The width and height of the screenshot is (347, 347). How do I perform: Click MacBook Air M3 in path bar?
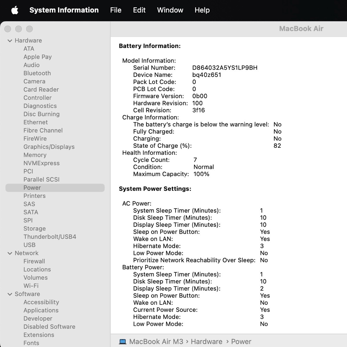pyautogui.click(x=156, y=342)
